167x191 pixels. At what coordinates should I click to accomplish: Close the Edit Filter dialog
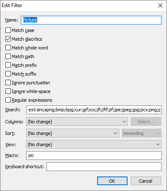tap(160, 5)
